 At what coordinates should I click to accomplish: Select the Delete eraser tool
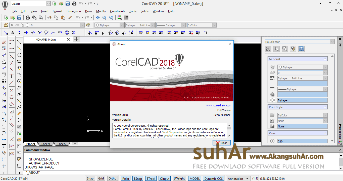click(4, 42)
